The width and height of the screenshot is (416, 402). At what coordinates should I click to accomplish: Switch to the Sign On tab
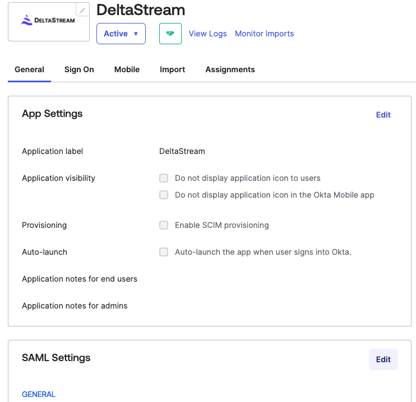pos(79,69)
